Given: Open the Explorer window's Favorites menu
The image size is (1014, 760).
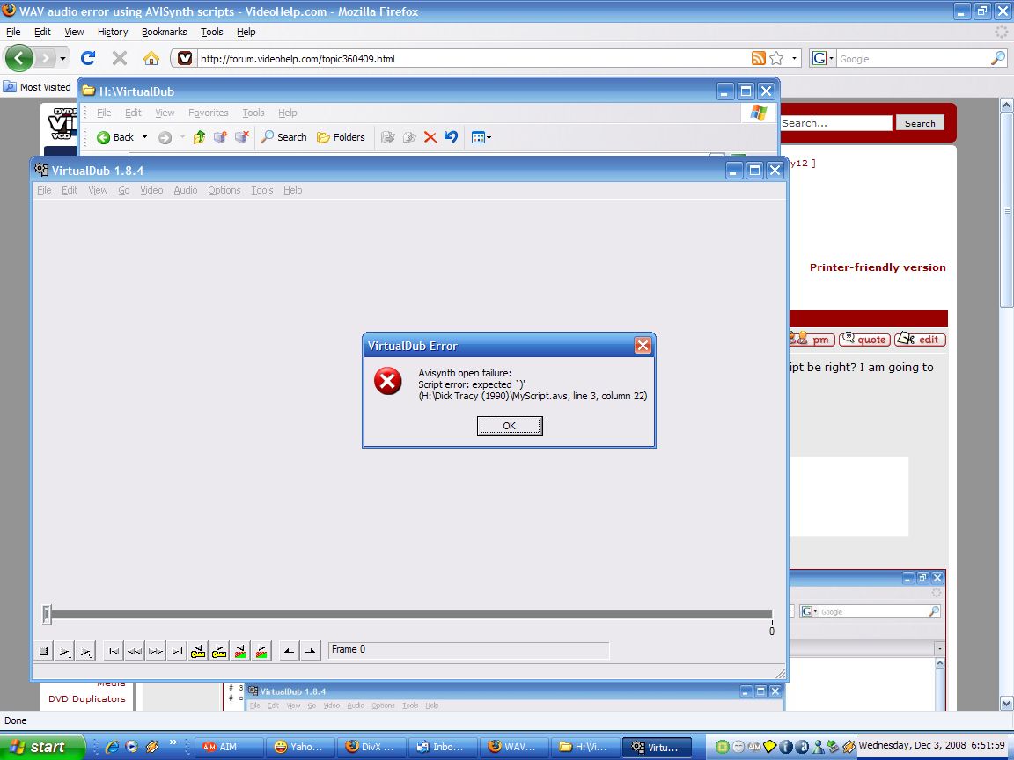Looking at the screenshot, I should coord(209,113).
